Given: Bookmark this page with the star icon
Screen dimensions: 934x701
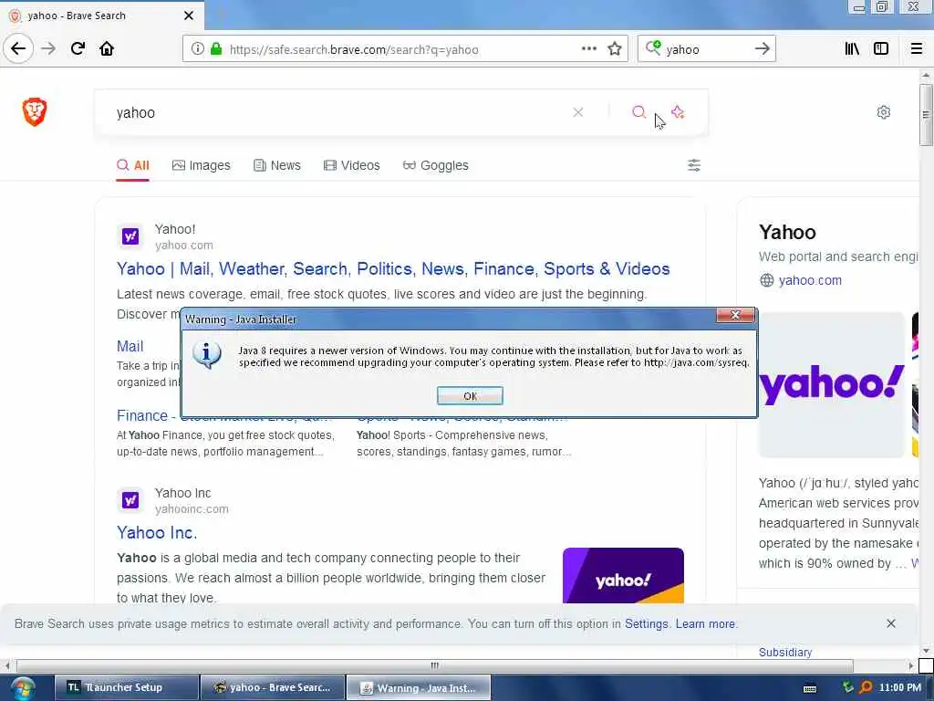Looking at the screenshot, I should pyautogui.click(x=615, y=49).
